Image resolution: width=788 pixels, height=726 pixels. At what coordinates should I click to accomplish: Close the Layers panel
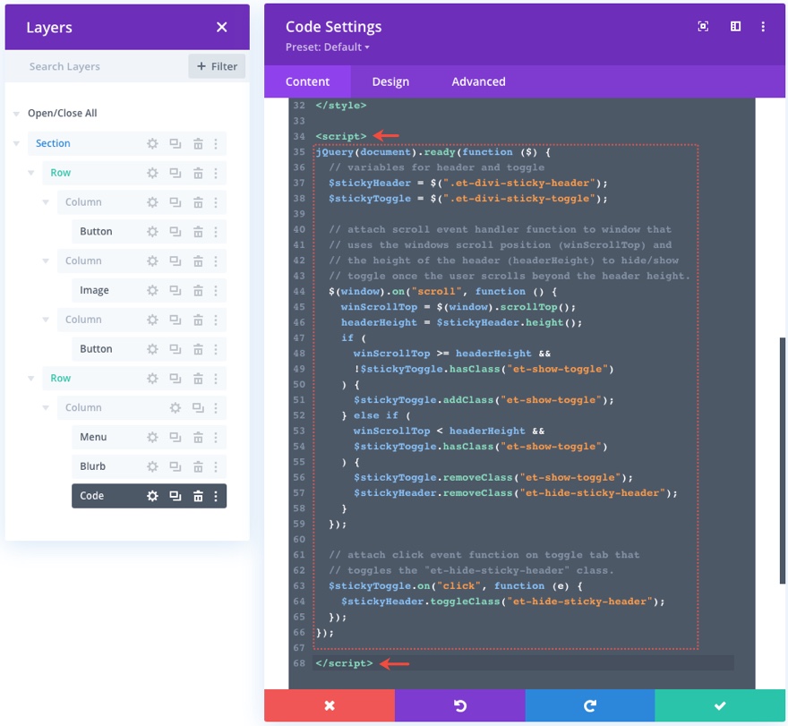point(222,27)
